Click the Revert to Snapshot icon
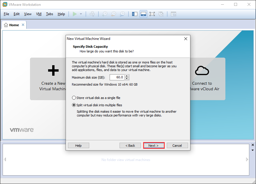 (113, 14)
